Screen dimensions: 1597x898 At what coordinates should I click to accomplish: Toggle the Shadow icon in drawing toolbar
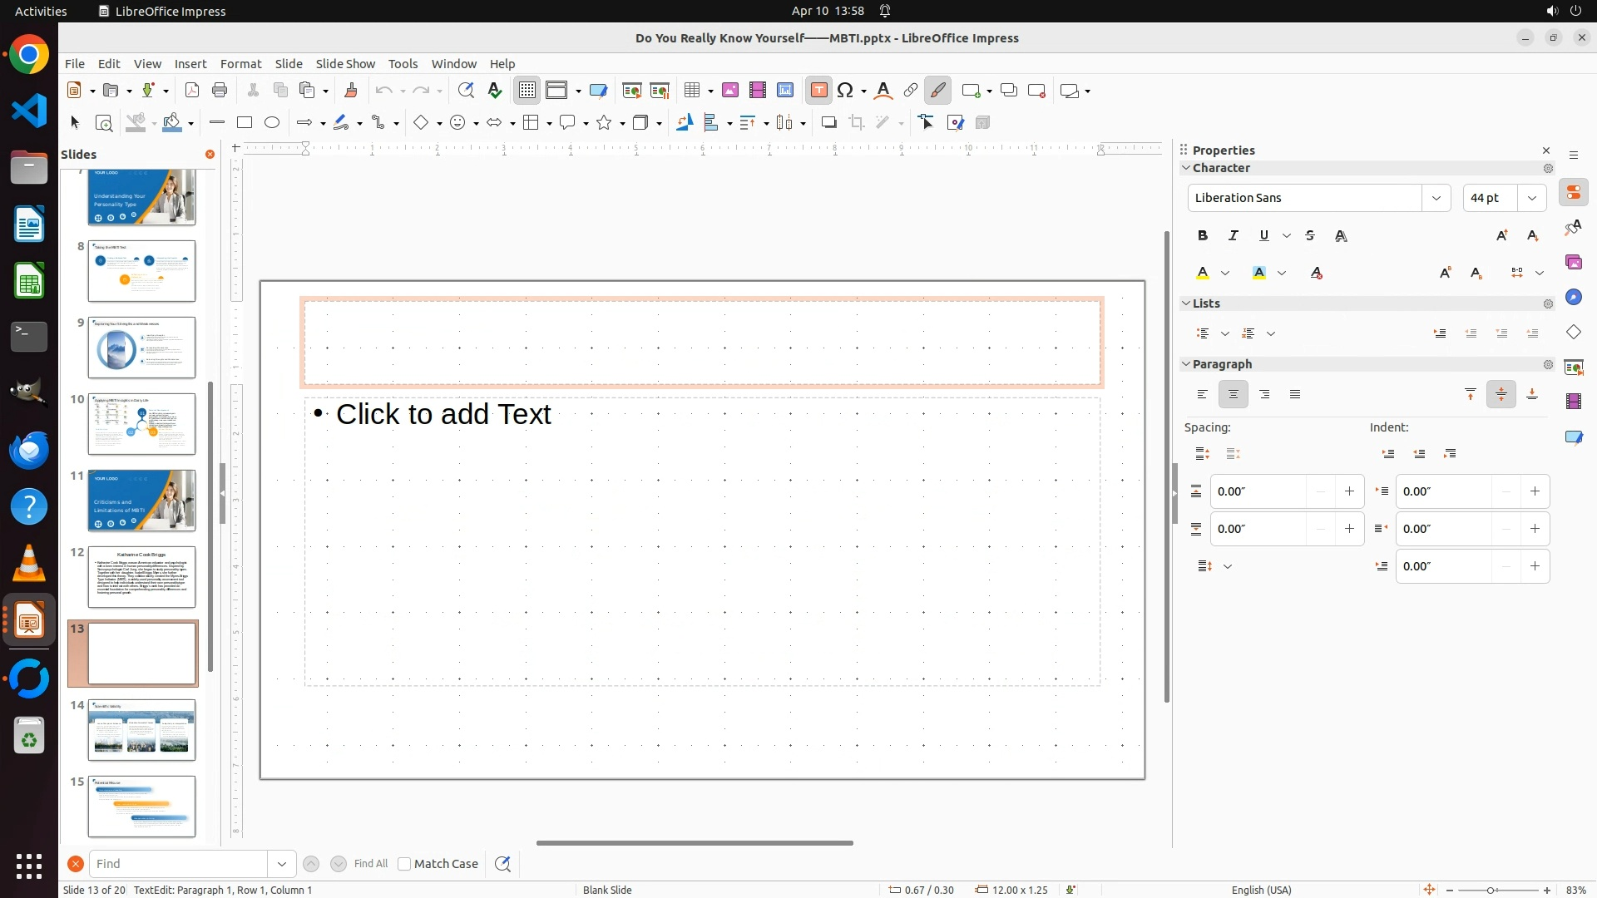[828, 122]
